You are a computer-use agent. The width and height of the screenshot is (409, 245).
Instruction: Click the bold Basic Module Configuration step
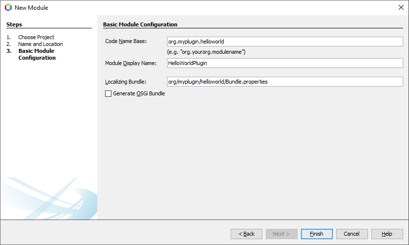pos(37,54)
